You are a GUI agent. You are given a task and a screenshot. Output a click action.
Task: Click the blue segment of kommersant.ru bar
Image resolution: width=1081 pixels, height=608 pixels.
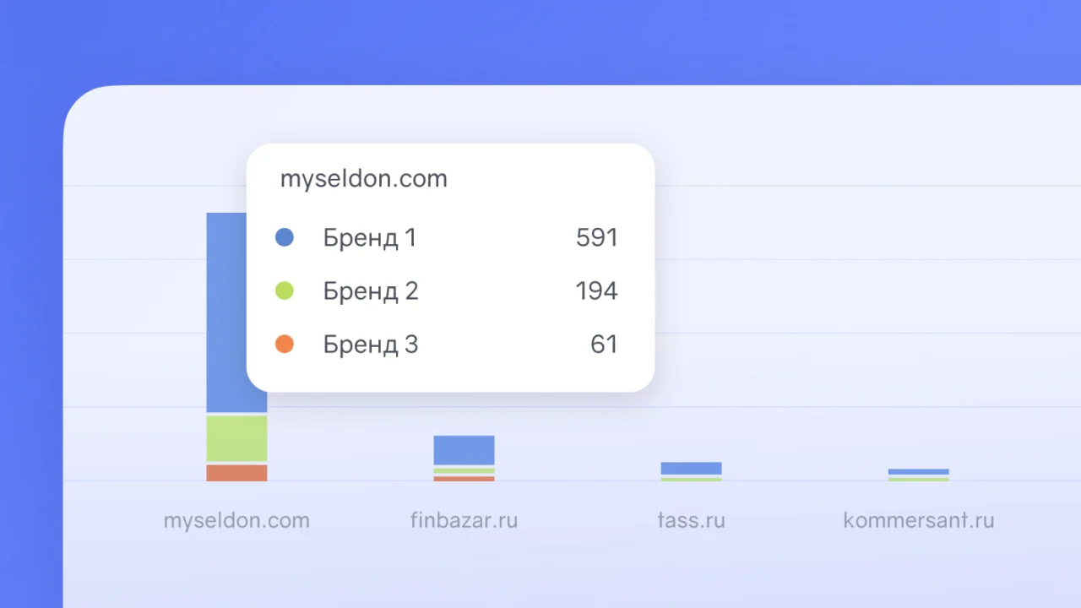click(918, 471)
